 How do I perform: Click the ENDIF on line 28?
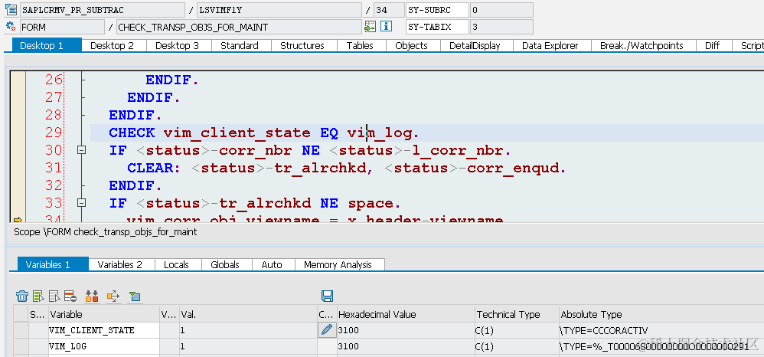click(135, 115)
